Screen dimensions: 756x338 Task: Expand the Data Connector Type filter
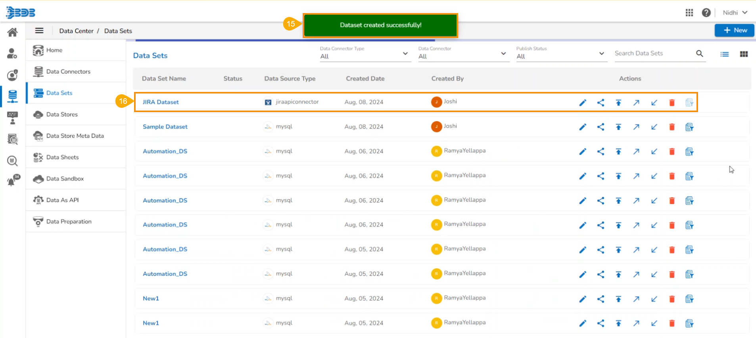coord(365,53)
